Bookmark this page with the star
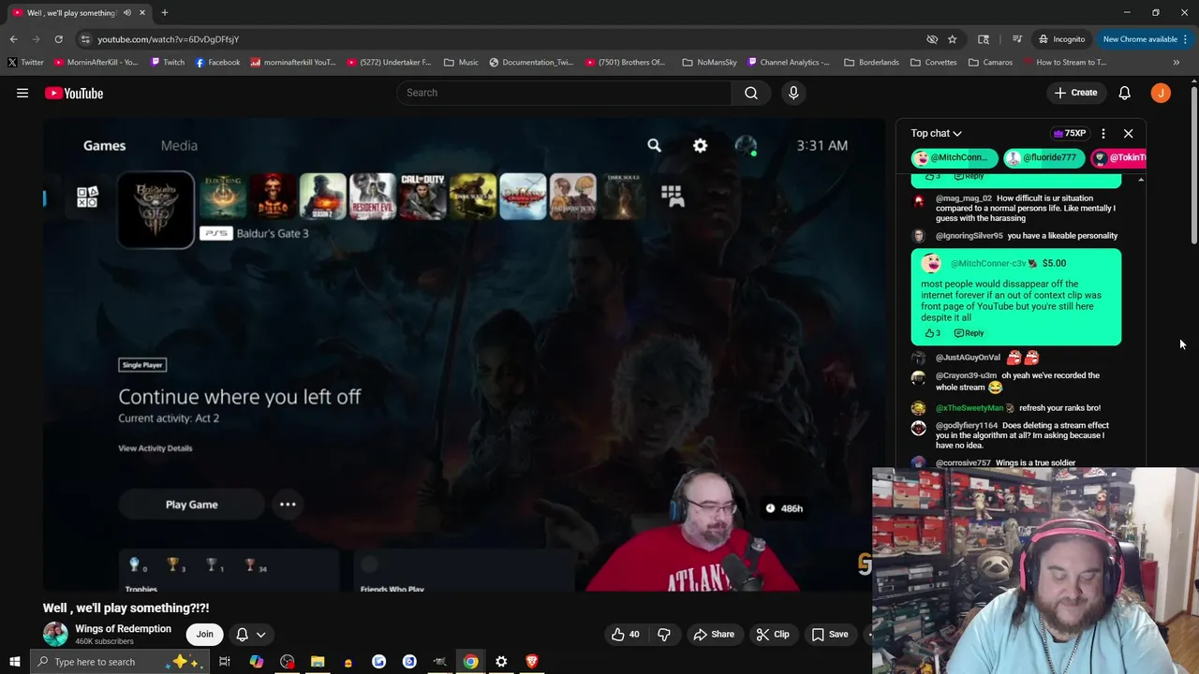1199x674 pixels. point(952,39)
